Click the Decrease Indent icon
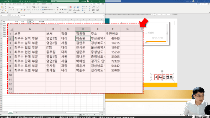The width and height of the screenshot is (210, 118). click(39, 10)
